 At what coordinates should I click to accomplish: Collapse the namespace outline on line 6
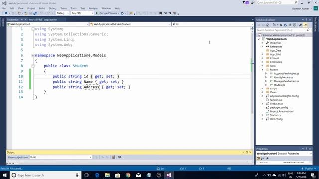[33, 55]
